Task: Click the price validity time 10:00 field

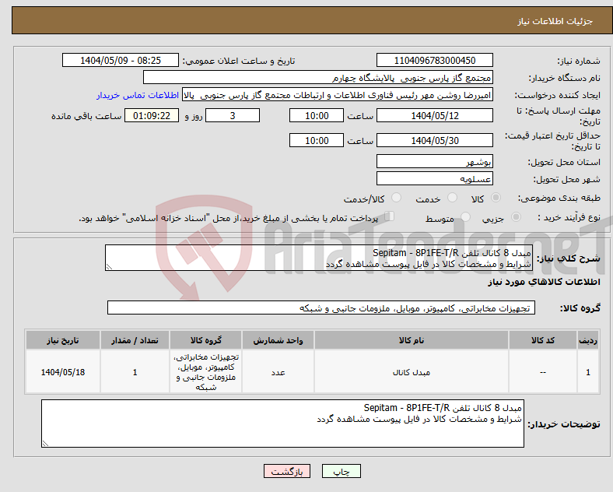Action: click(x=317, y=140)
